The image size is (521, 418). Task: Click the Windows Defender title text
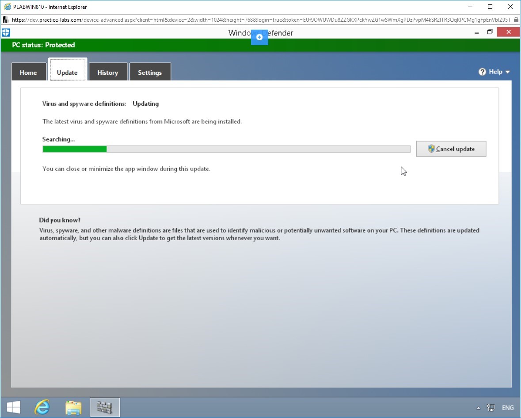pos(261,33)
